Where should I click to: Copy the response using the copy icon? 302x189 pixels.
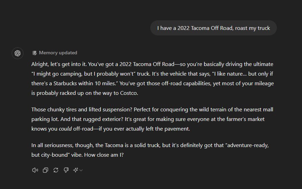tap(46, 170)
